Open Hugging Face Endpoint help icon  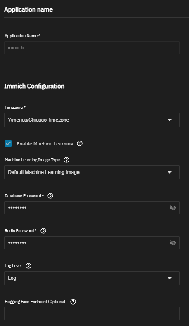[73, 302]
